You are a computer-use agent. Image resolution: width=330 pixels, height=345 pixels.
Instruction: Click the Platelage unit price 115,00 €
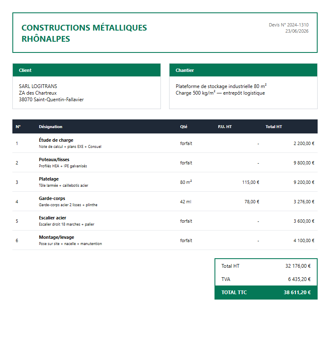pyautogui.click(x=250, y=182)
